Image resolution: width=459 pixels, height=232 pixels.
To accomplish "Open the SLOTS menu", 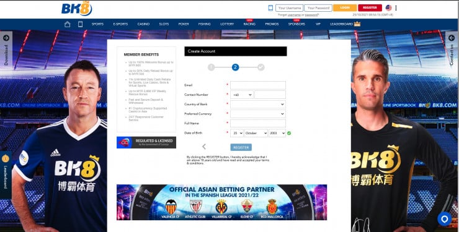I will coord(164,24).
